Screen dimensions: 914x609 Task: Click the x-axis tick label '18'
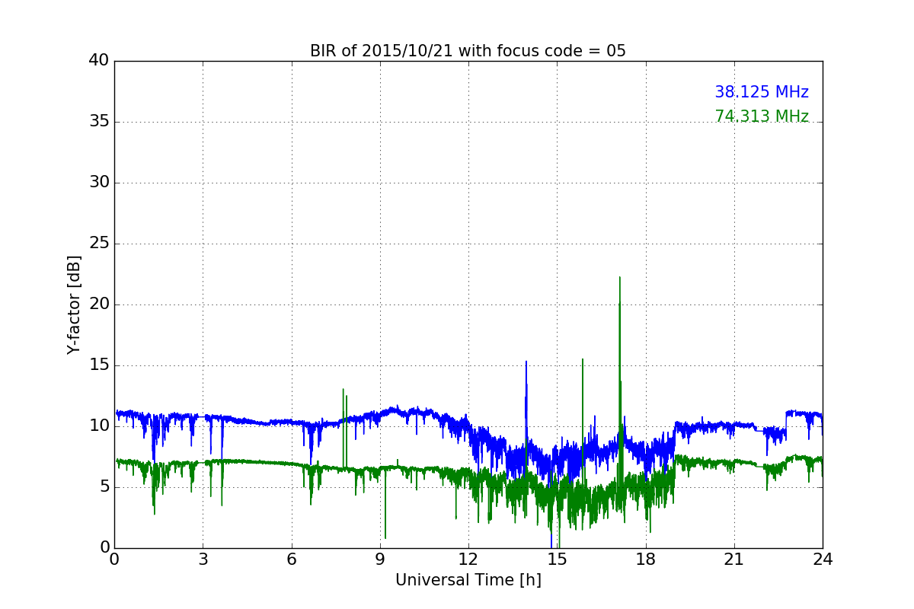click(x=646, y=560)
